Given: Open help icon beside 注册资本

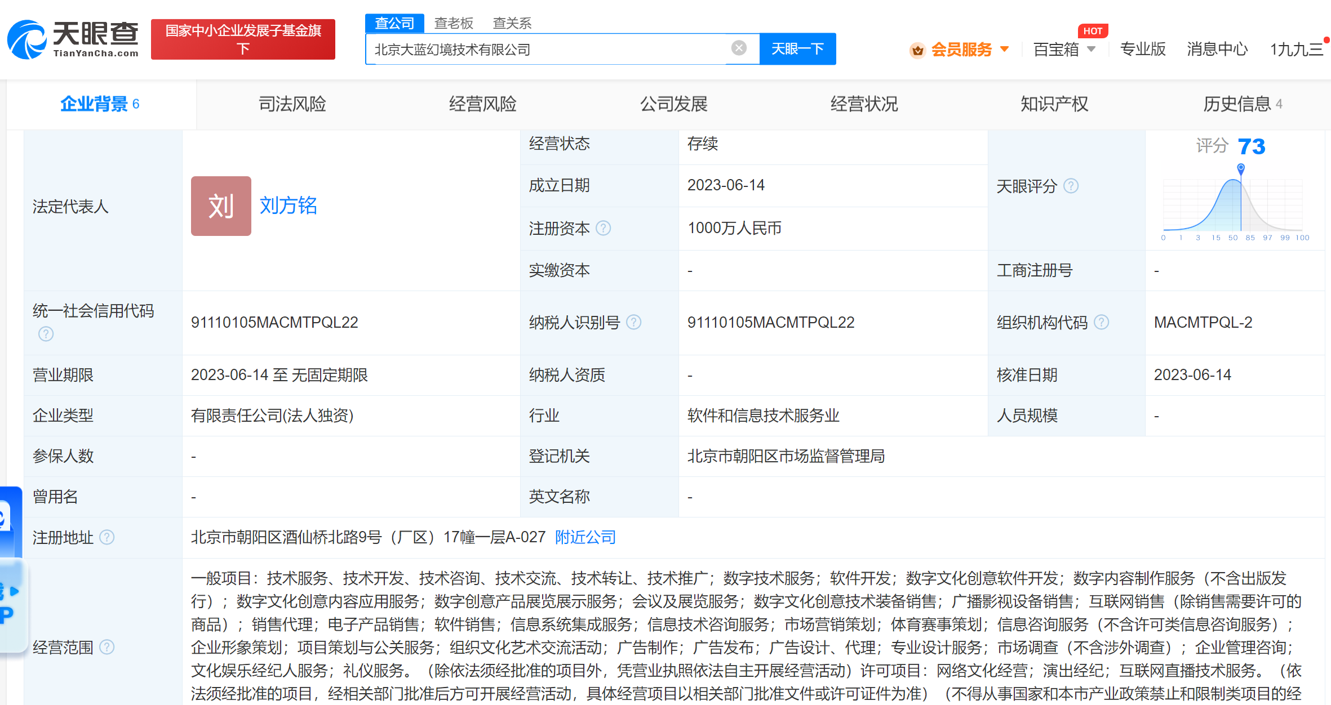Looking at the screenshot, I should (604, 228).
